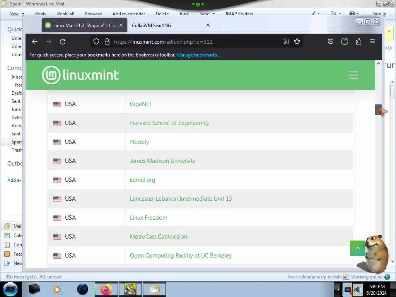Show hidden system tray icons arrow

coord(338,290)
